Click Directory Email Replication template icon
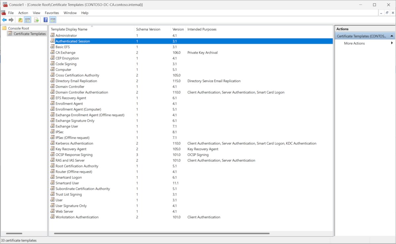This screenshot has height=244, width=396. [52, 81]
